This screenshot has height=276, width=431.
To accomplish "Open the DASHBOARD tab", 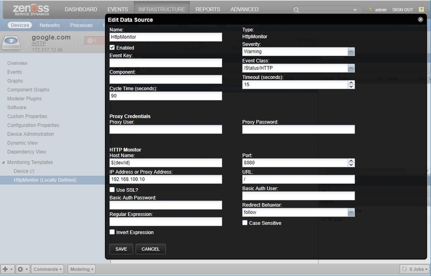I will click(x=81, y=9).
